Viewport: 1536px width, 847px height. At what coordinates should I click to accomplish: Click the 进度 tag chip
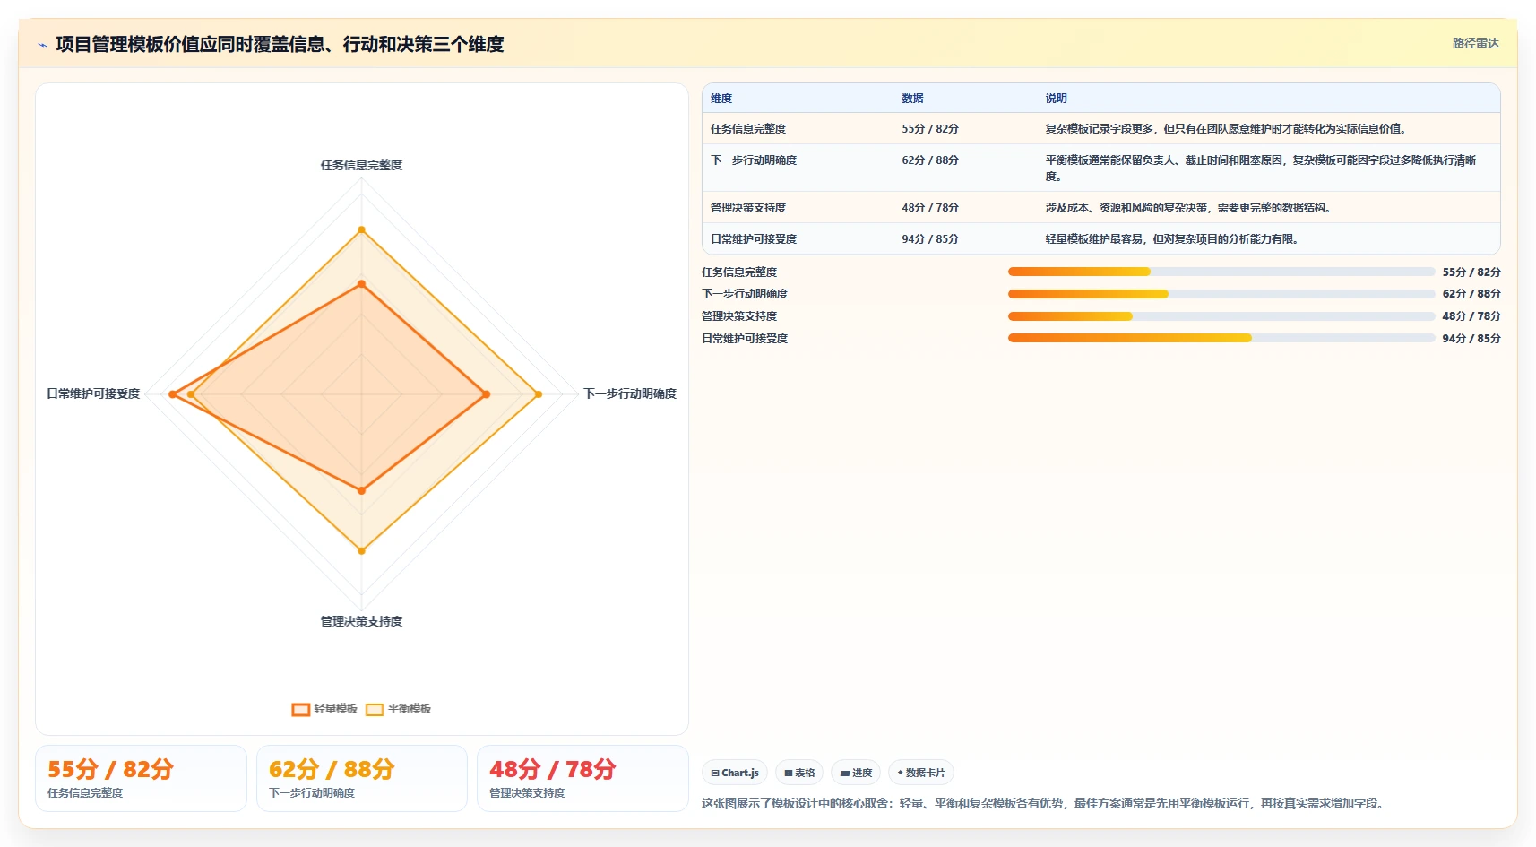click(x=856, y=773)
